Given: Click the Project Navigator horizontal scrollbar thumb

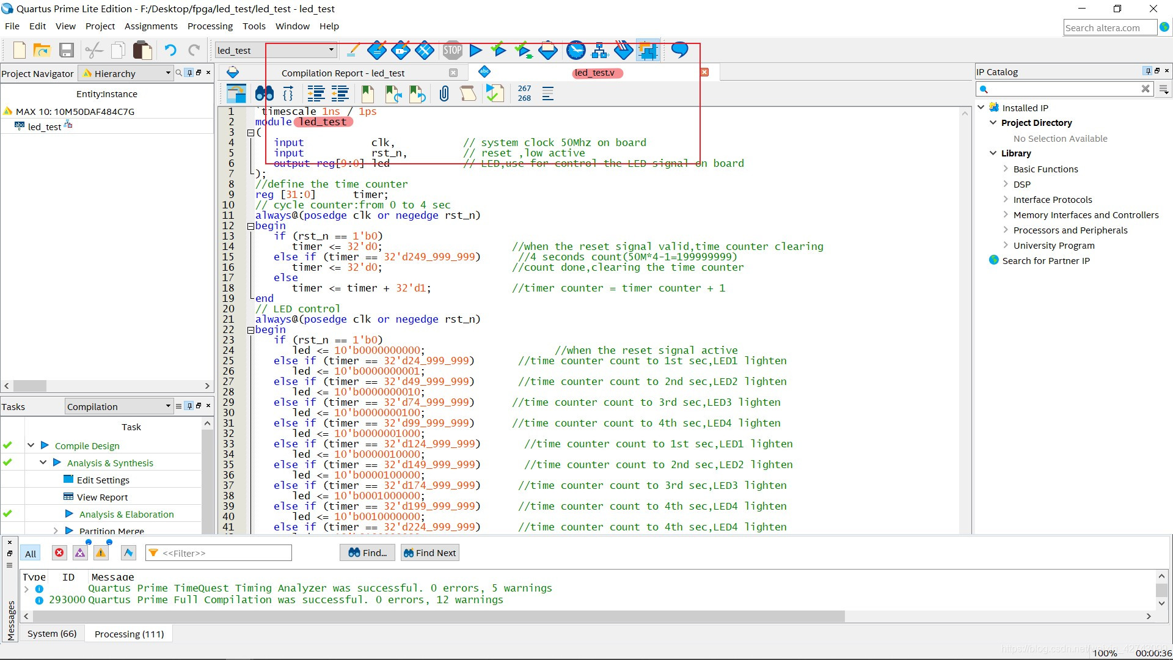Looking at the screenshot, I should pos(30,386).
